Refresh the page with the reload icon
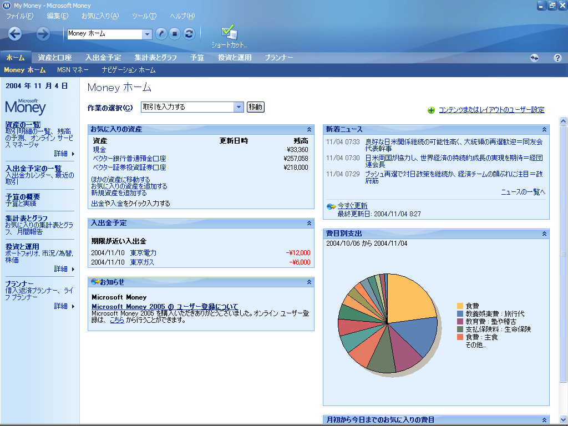Viewport: 568px width, 426px height. point(189,34)
